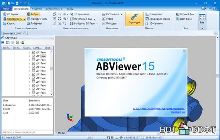Click the Instan... column header
220x140 pixels.
click(27, 48)
